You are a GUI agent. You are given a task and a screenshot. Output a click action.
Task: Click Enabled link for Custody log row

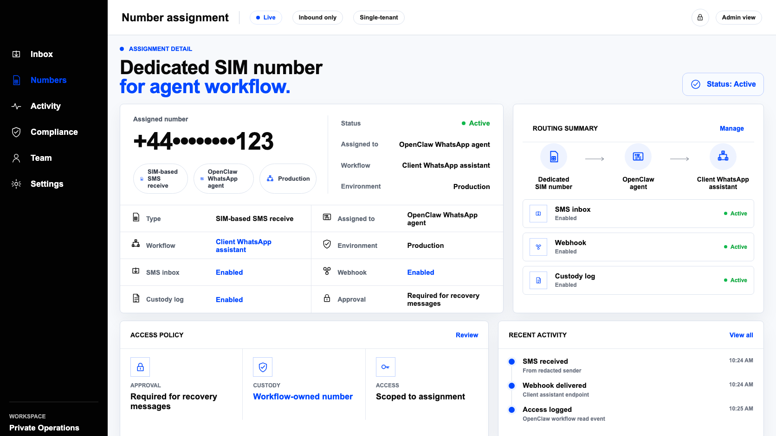click(229, 300)
